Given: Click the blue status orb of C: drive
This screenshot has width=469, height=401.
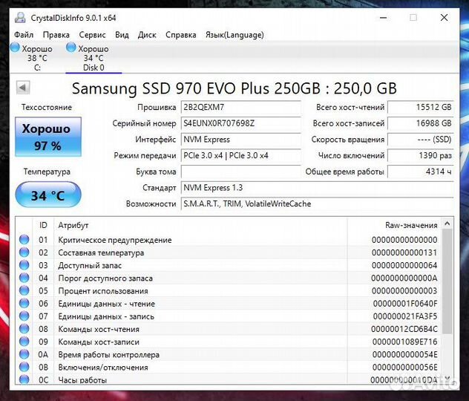Looking at the screenshot, I should pyautogui.click(x=15, y=48).
